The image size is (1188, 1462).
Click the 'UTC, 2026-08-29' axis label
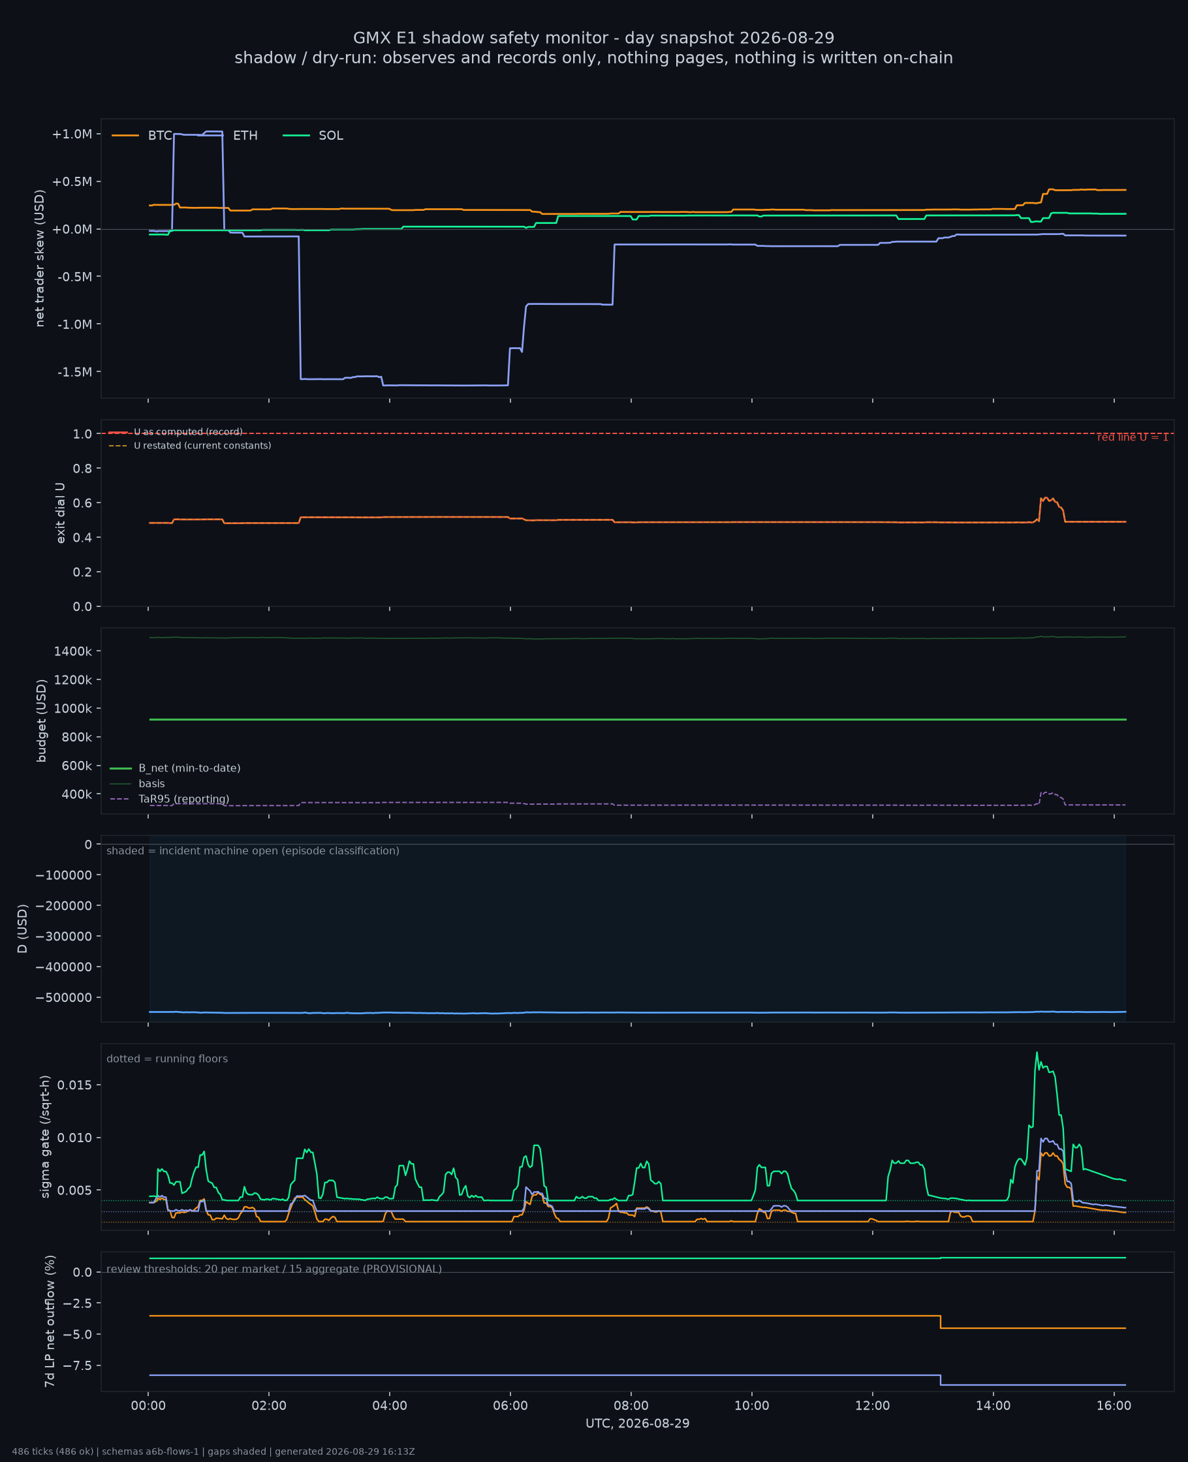(x=637, y=1423)
